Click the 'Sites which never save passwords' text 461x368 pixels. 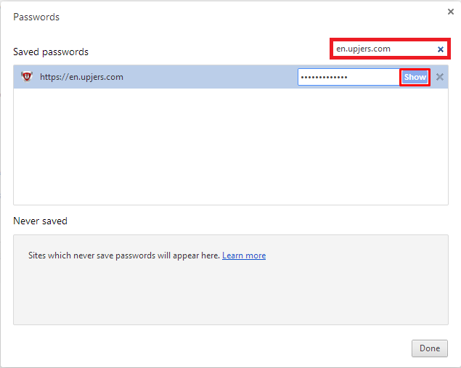coord(123,255)
